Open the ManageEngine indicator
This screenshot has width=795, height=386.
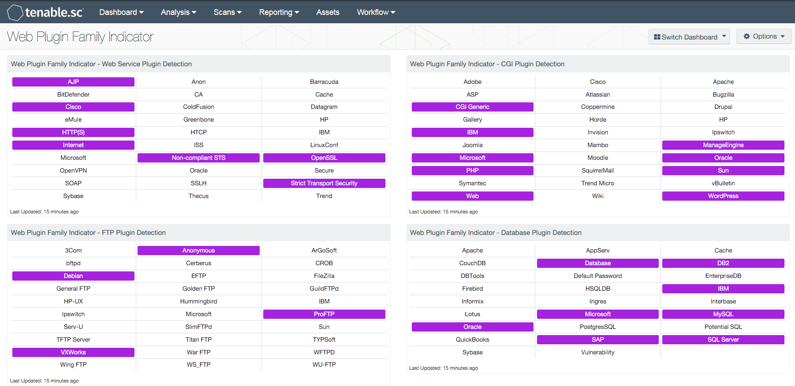(723, 145)
